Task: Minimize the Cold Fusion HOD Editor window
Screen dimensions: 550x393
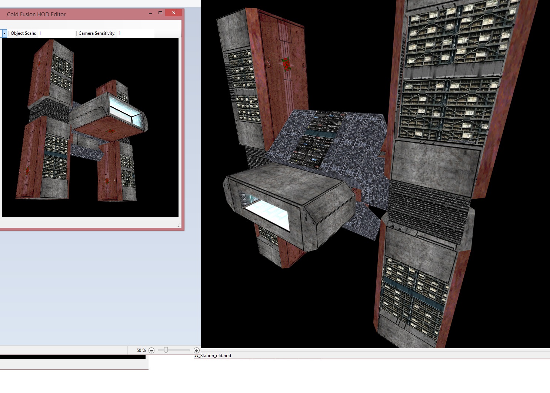Action: [x=150, y=13]
